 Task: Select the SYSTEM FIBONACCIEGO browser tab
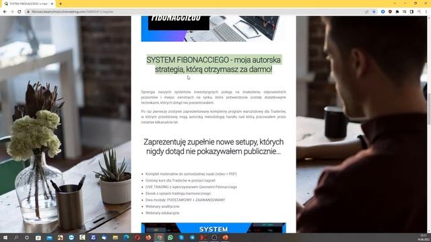28,4
